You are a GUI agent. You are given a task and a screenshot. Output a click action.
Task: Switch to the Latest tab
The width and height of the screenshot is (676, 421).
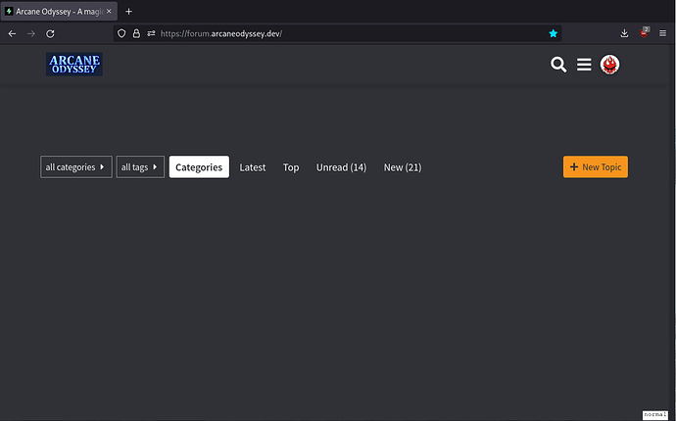tap(253, 167)
